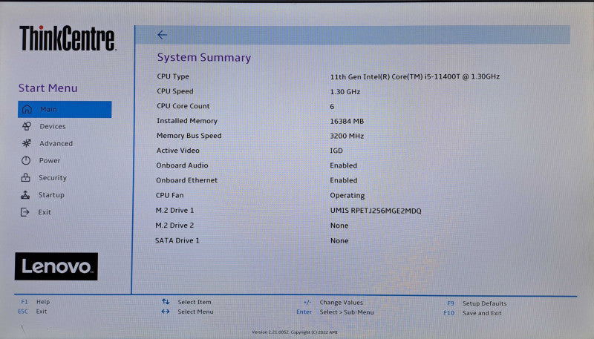
Task: Click the M.2 Drive 2 label
Action: (174, 226)
